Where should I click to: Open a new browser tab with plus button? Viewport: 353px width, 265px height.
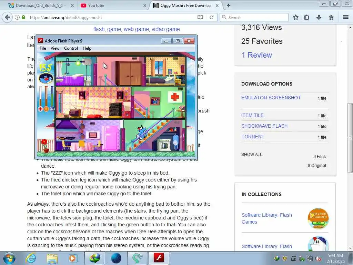click(228, 6)
